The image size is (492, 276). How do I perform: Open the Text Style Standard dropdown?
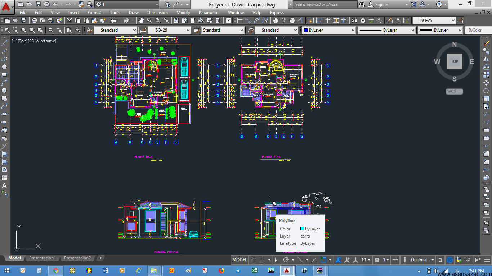tap(115, 30)
